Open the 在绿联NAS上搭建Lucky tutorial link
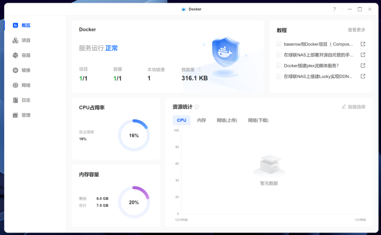The width and height of the screenshot is (381, 235). [318, 76]
